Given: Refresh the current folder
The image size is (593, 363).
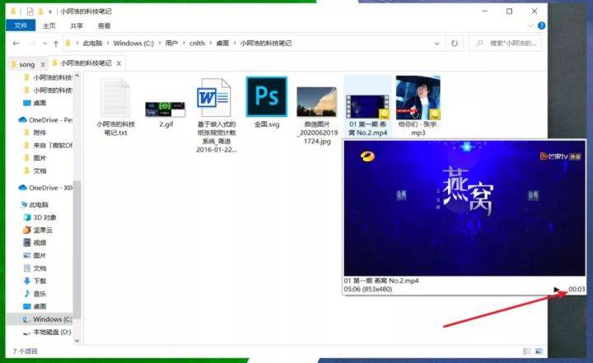Looking at the screenshot, I should pos(454,44).
